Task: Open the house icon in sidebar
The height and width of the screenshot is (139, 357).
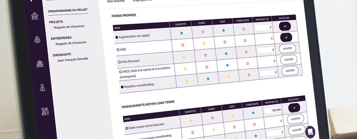Action: [35, 16]
